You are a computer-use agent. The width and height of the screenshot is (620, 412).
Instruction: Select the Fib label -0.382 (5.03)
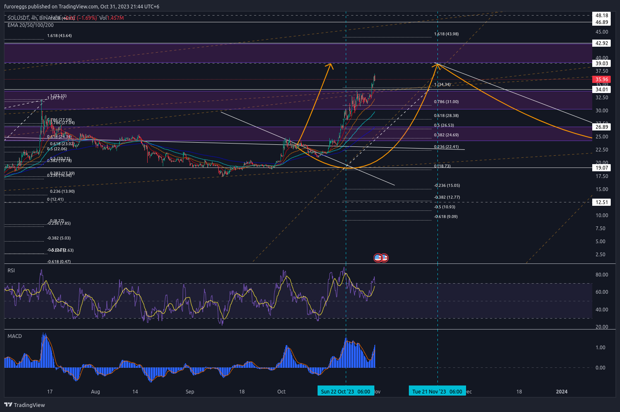pos(59,238)
